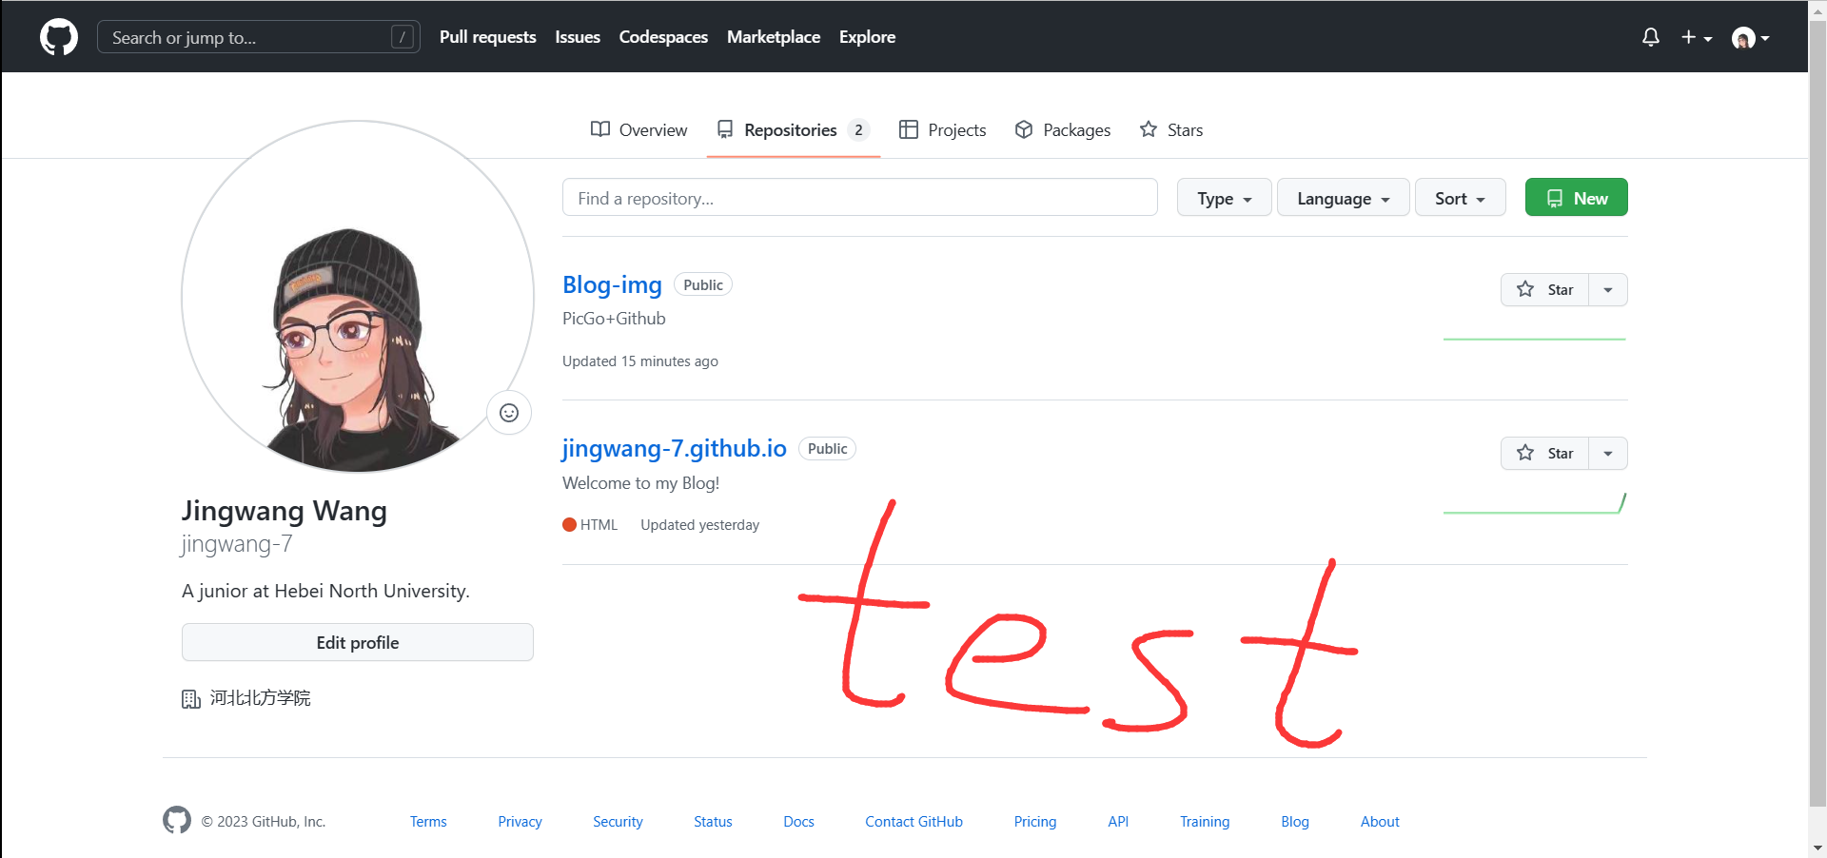Switch to the Stars tab
This screenshot has height=858, width=1827.
[1171, 129]
